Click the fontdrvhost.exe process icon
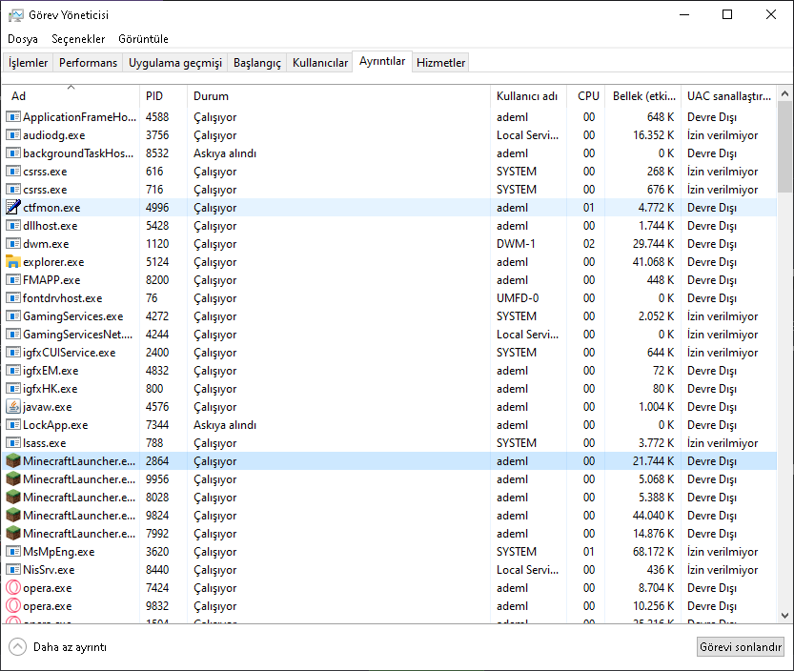Screen dimensions: 794x671 [13, 297]
